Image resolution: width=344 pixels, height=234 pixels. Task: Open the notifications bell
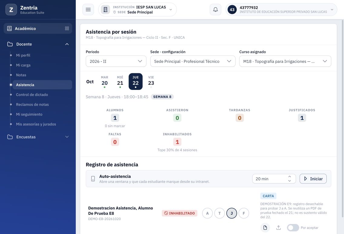[215, 10]
